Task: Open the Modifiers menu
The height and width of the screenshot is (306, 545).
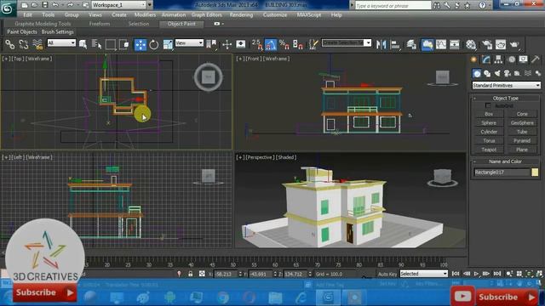Action: tap(145, 15)
